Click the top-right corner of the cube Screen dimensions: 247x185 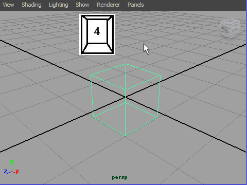point(161,75)
